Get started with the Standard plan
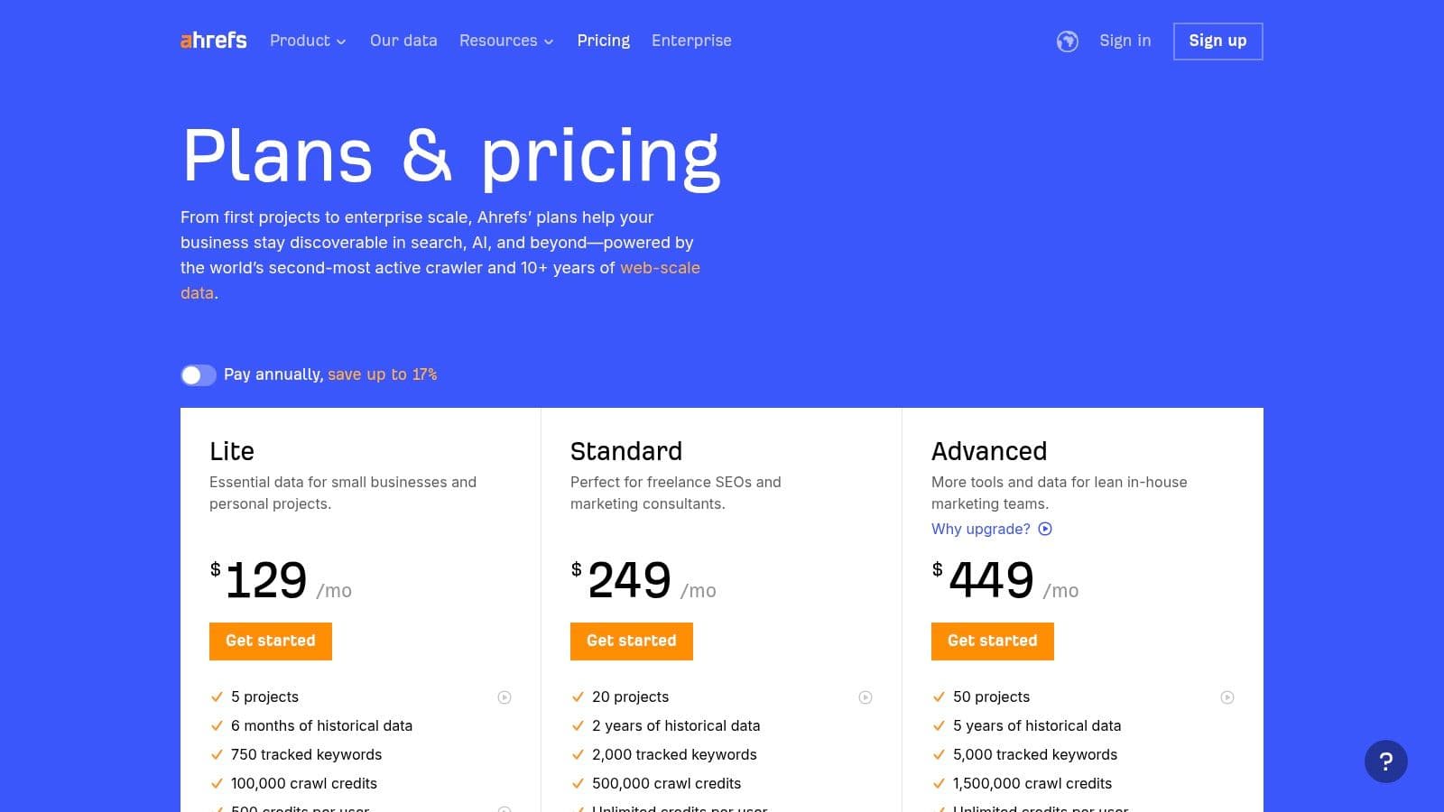The width and height of the screenshot is (1444, 812). pos(631,641)
